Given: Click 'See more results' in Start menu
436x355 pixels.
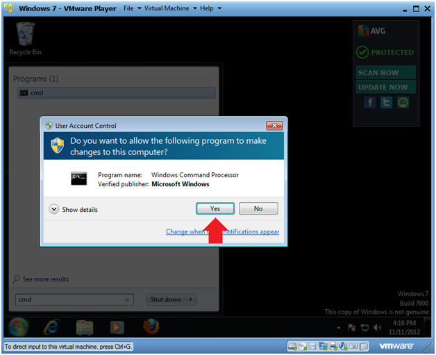Looking at the screenshot, I should pos(46,279).
